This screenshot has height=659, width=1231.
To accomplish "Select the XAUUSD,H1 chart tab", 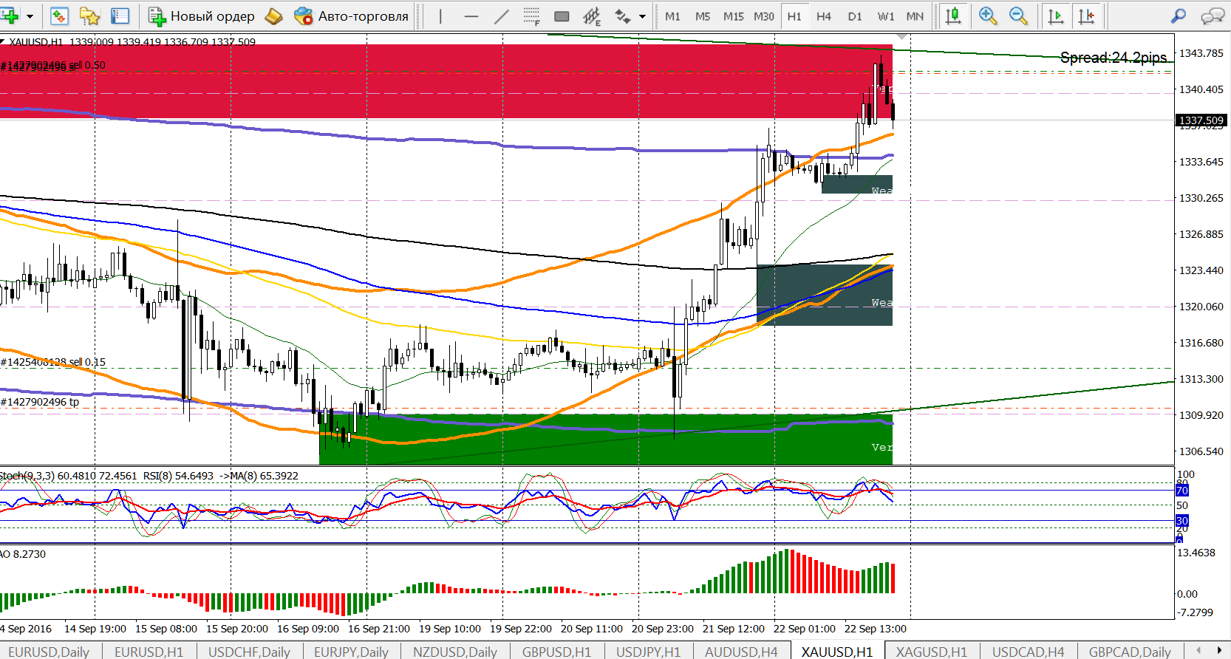I will pos(837,652).
